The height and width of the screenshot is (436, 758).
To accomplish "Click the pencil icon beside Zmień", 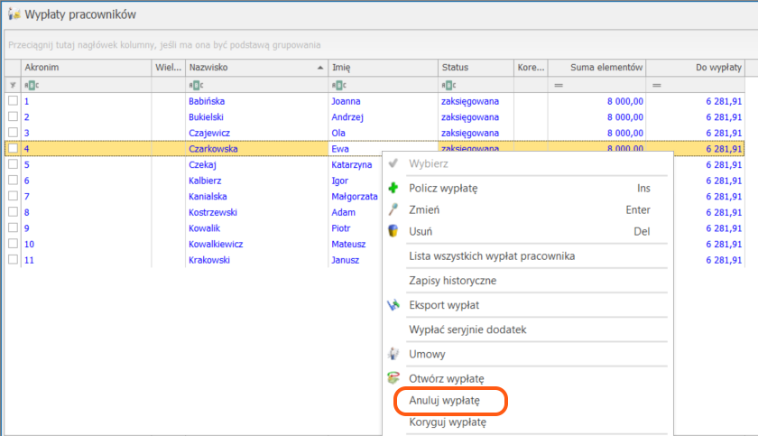I will point(393,209).
